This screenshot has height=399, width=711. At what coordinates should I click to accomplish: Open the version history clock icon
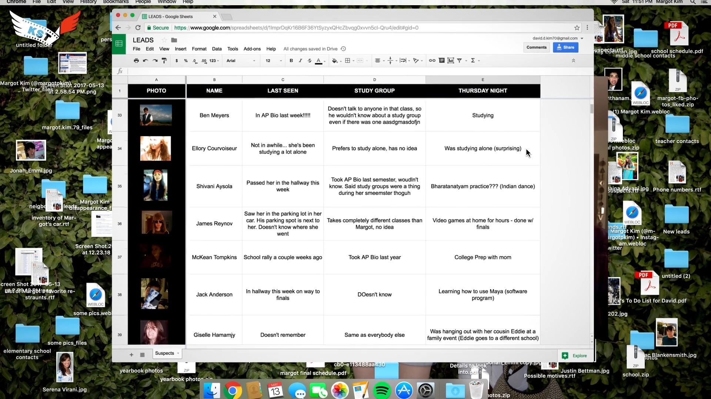(343, 49)
